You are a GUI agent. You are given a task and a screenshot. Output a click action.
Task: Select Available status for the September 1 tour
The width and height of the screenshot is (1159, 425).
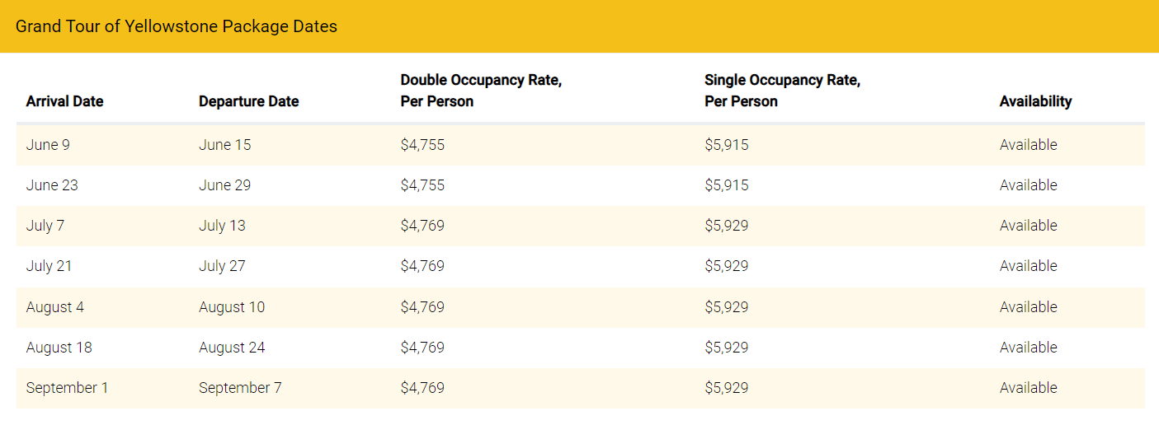pos(1028,388)
